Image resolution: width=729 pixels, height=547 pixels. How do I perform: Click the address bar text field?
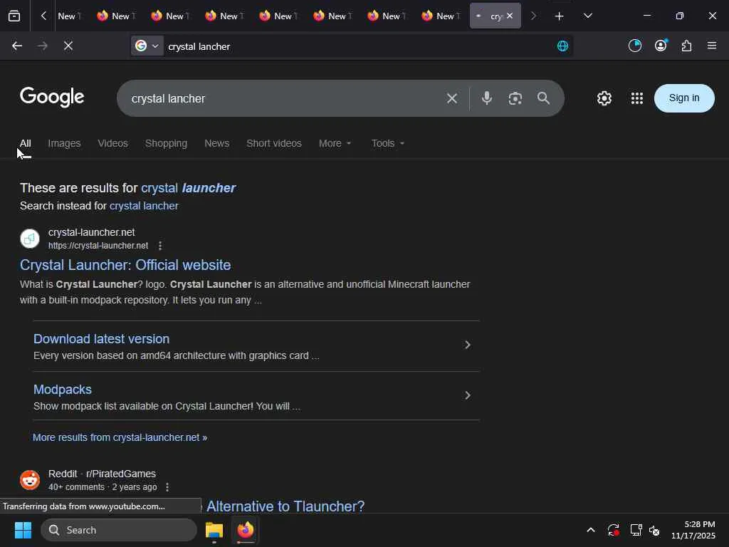click(358, 46)
